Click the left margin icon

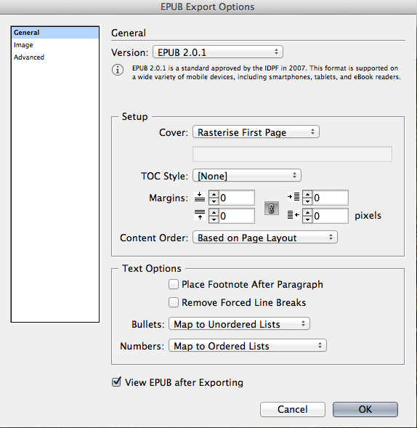click(293, 197)
